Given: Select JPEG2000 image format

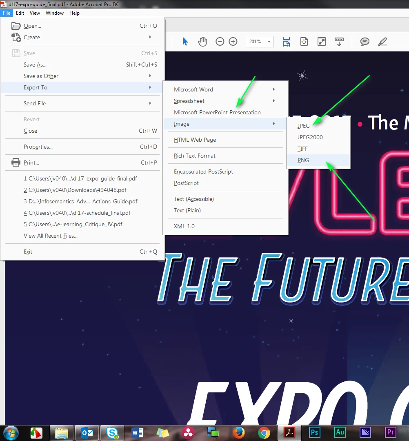Looking at the screenshot, I should coord(318,137).
